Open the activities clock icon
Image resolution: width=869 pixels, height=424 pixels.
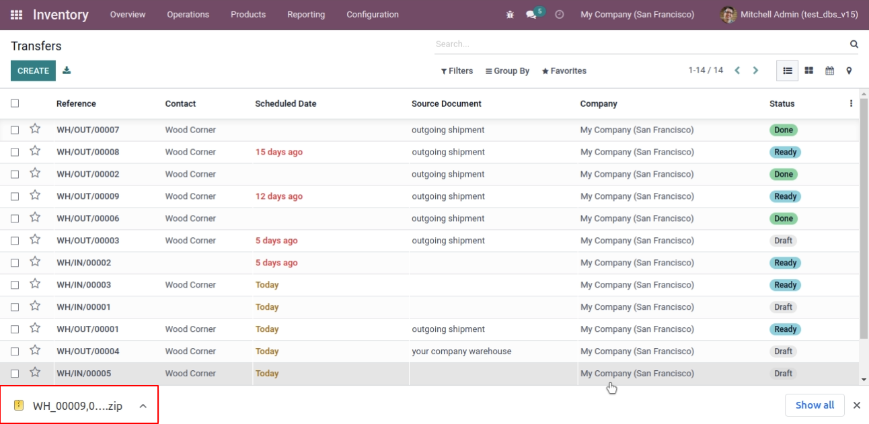point(560,14)
